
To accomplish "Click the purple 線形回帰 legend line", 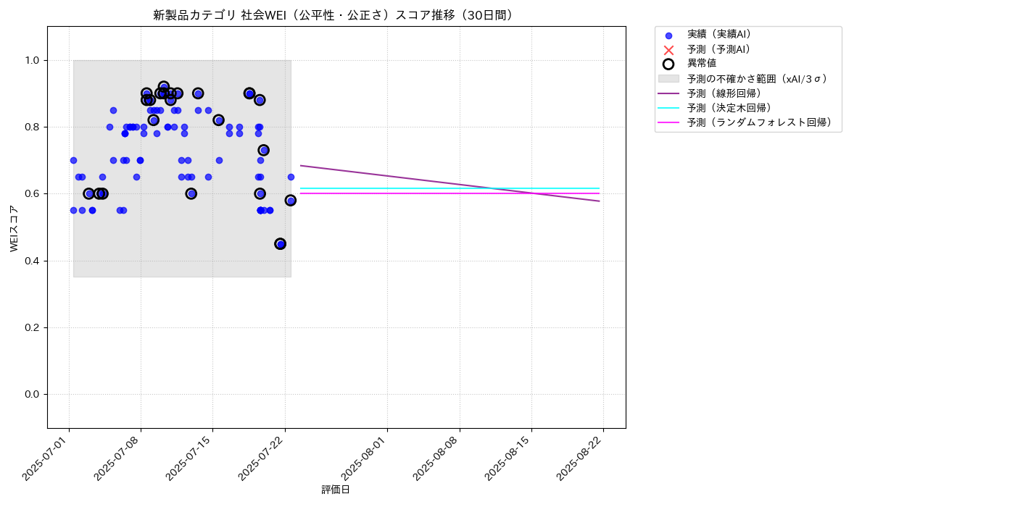I will pos(668,93).
